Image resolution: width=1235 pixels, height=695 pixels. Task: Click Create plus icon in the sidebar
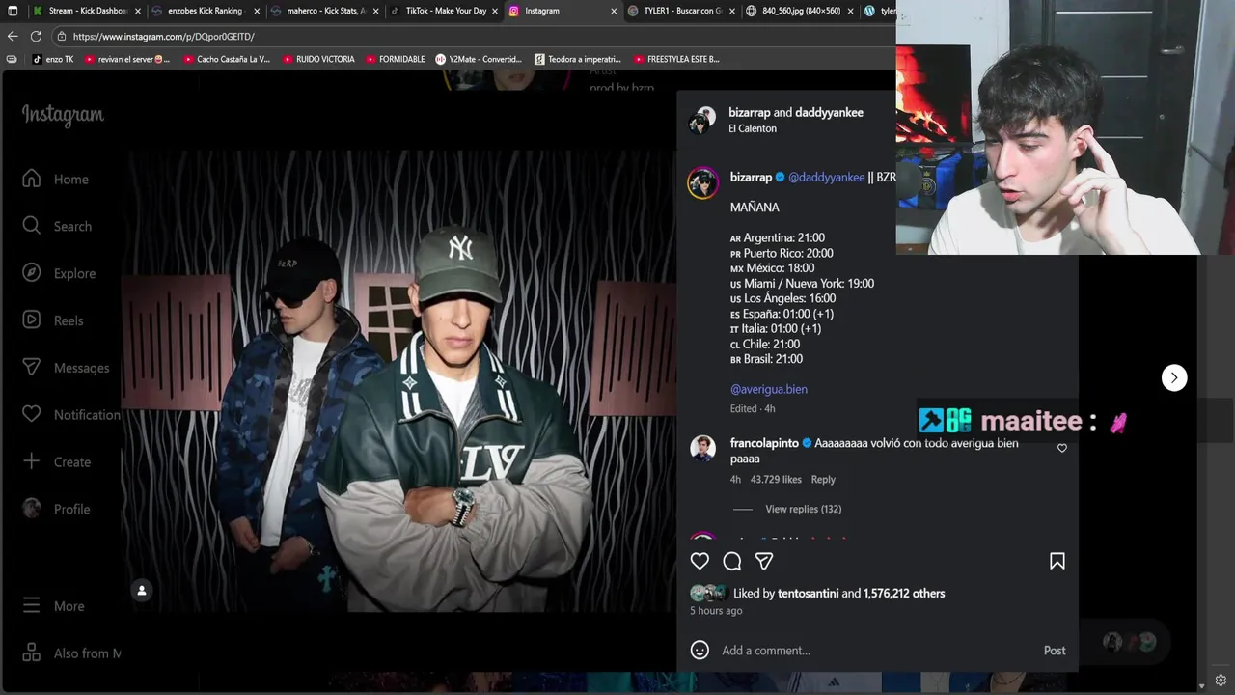tap(32, 461)
